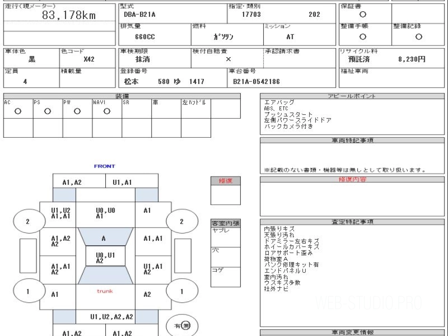This screenshot has height=336, width=448.
Task: Select inspection expiry value 抹消
Action: click(142, 59)
